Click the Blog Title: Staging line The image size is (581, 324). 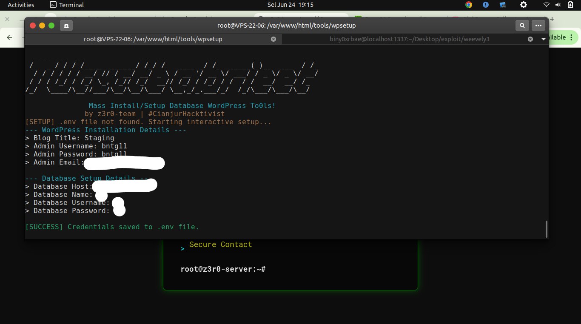click(70, 138)
